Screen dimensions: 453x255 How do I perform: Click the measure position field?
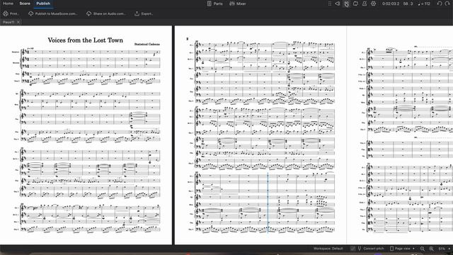[x=408, y=4]
